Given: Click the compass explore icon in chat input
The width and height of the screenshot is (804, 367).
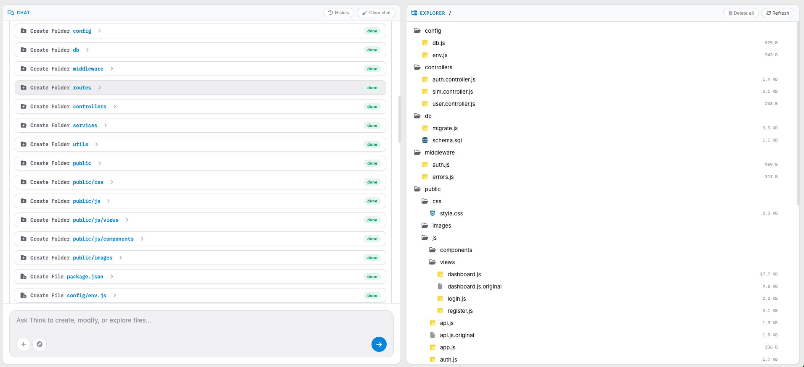Looking at the screenshot, I should 40,344.
